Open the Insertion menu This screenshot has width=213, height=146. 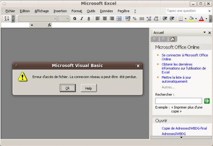(60, 11)
